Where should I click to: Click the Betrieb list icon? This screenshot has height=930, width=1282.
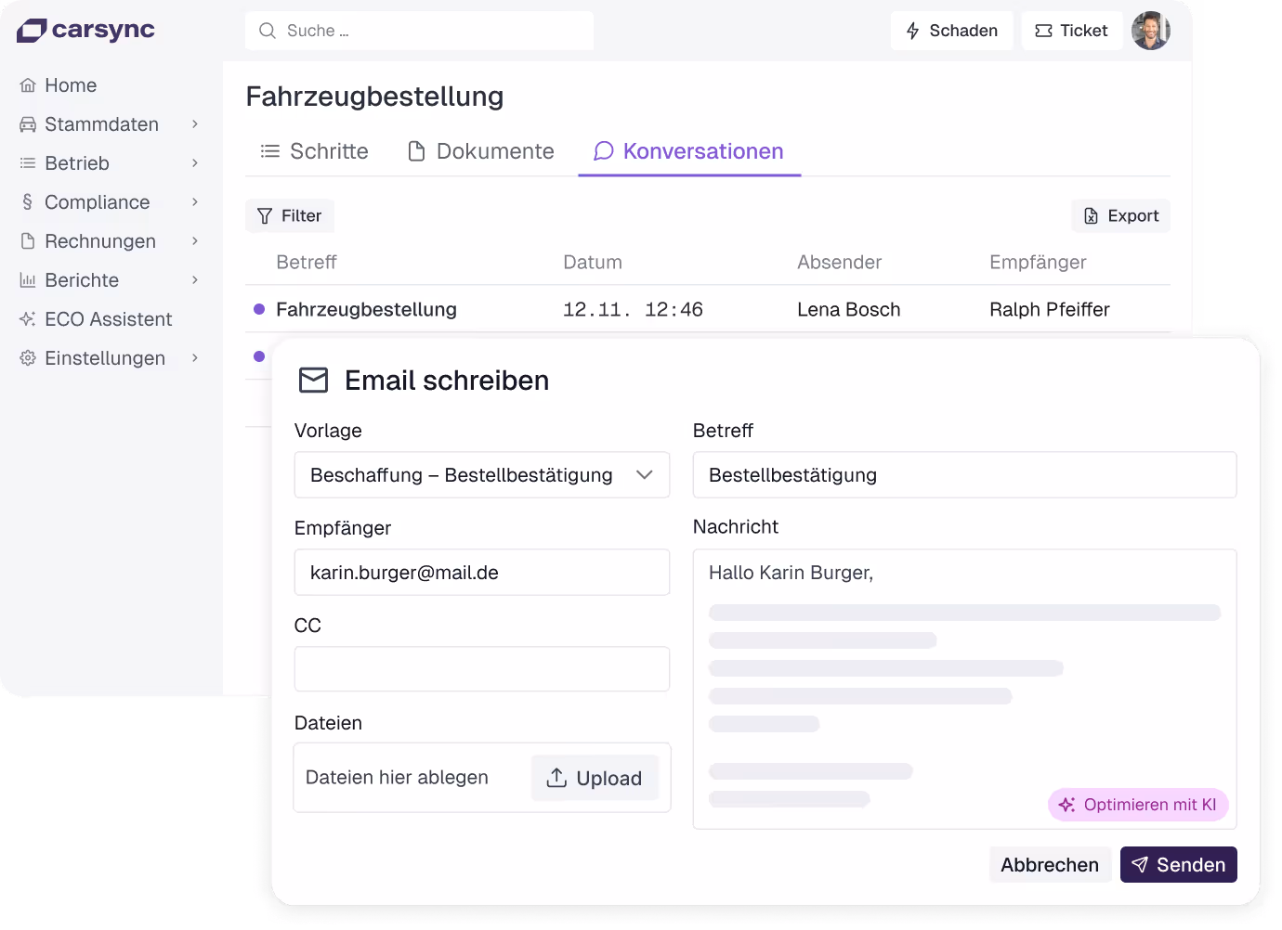coord(28,163)
